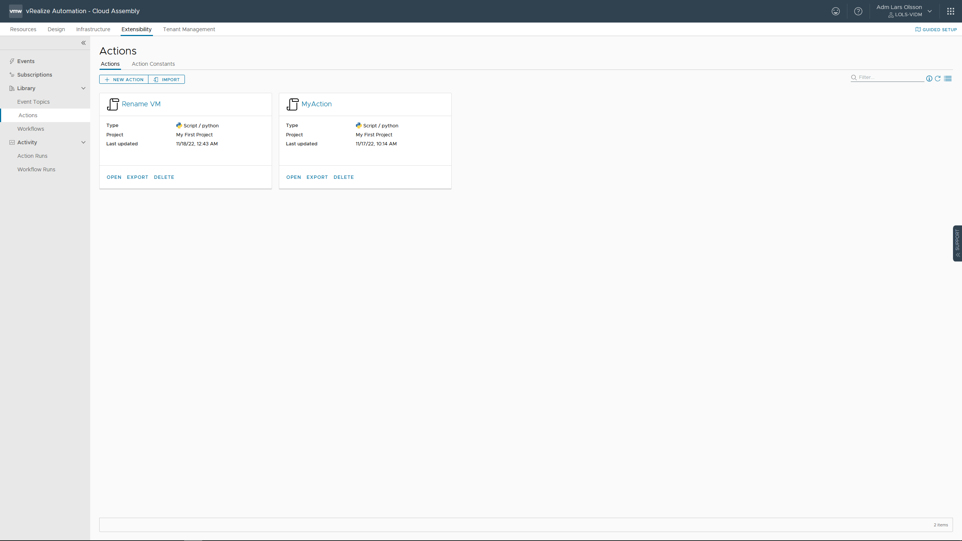
Task: Go to Subscriptions in sidebar
Action: tap(35, 75)
